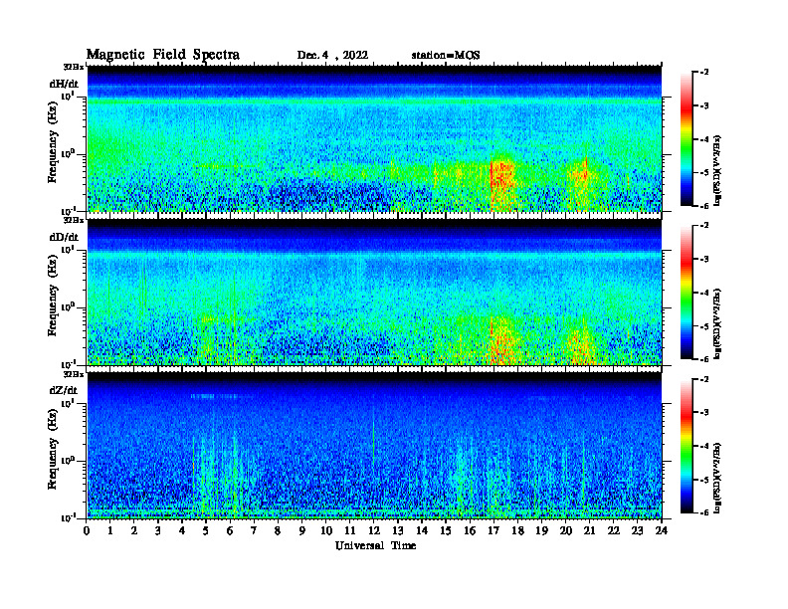The width and height of the screenshot is (788, 609).
Task: Click the time axis tick label "4"
Action: tap(182, 531)
